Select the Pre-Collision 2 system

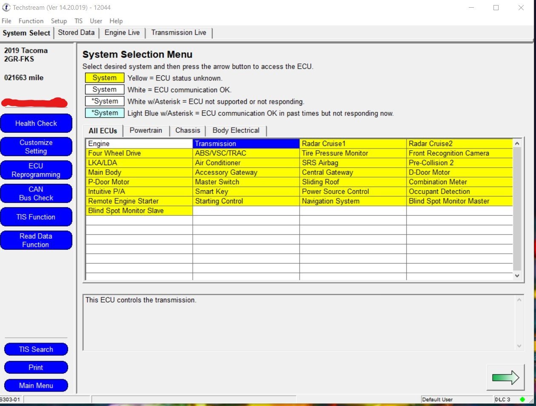coord(460,163)
